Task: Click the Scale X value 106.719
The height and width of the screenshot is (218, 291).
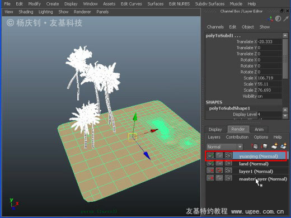Action: pyautogui.click(x=270, y=78)
